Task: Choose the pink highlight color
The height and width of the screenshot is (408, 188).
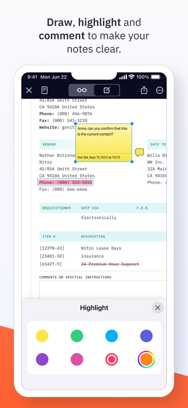Action: click(x=77, y=359)
